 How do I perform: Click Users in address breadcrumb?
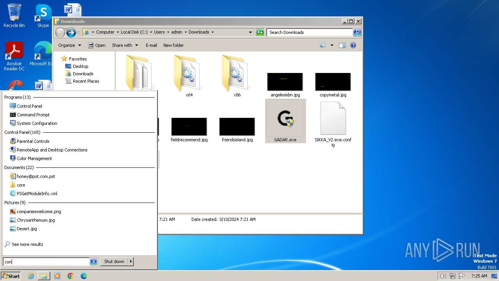pyautogui.click(x=159, y=32)
